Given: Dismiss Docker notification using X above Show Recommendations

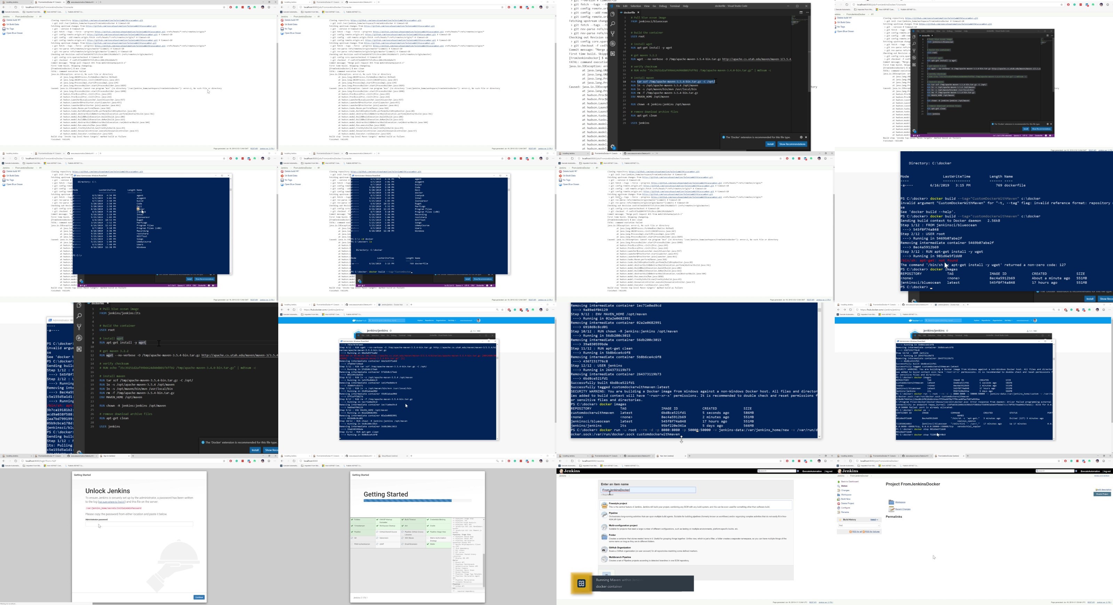Looking at the screenshot, I should (806, 137).
